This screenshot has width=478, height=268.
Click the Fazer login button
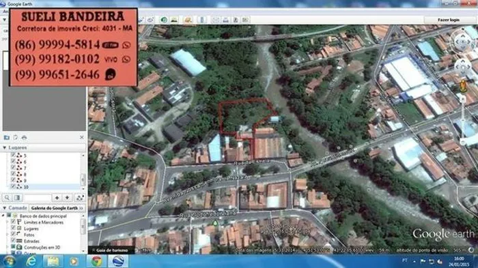[449, 20]
